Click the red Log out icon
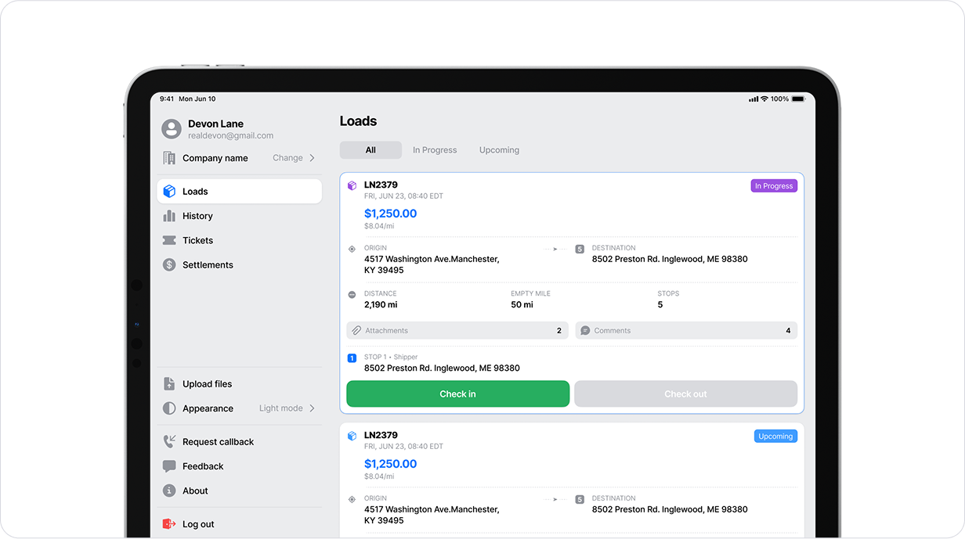 point(169,524)
